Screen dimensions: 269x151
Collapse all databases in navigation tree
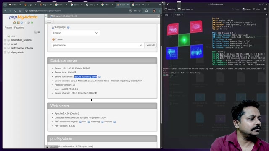35,32
